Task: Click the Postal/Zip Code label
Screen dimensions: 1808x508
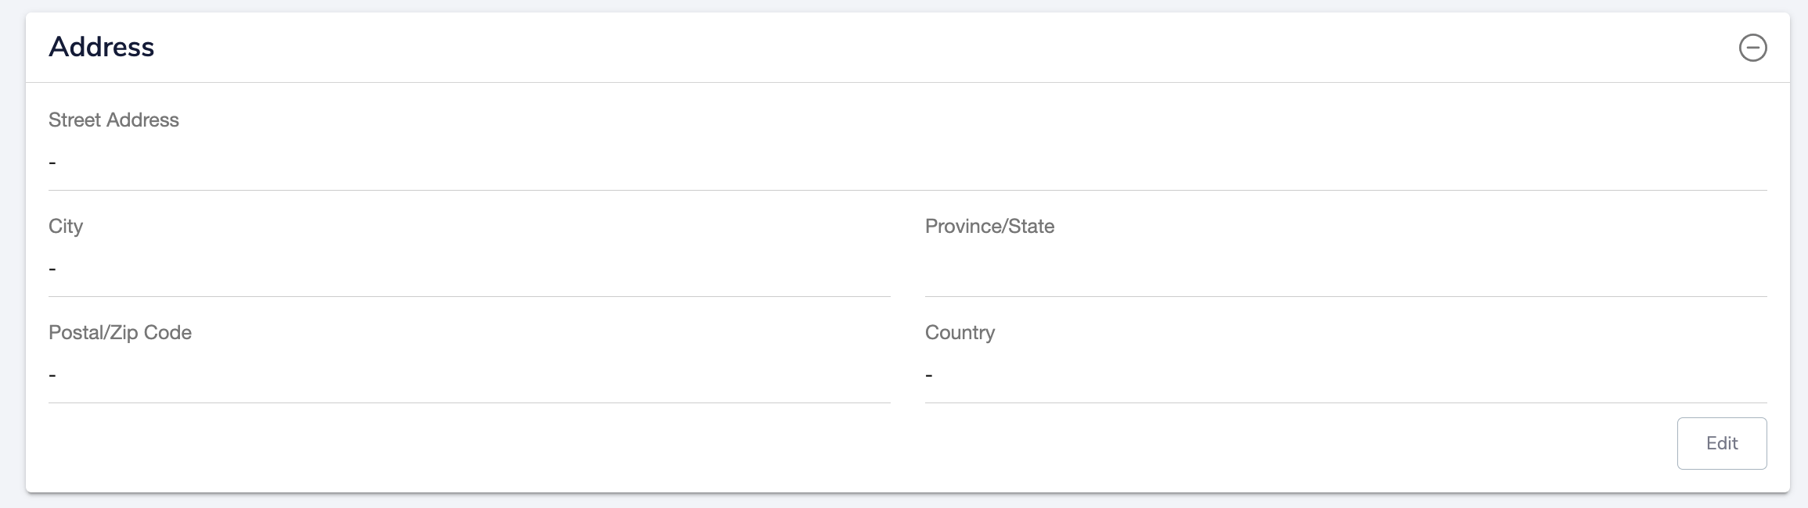Action: 120,332
